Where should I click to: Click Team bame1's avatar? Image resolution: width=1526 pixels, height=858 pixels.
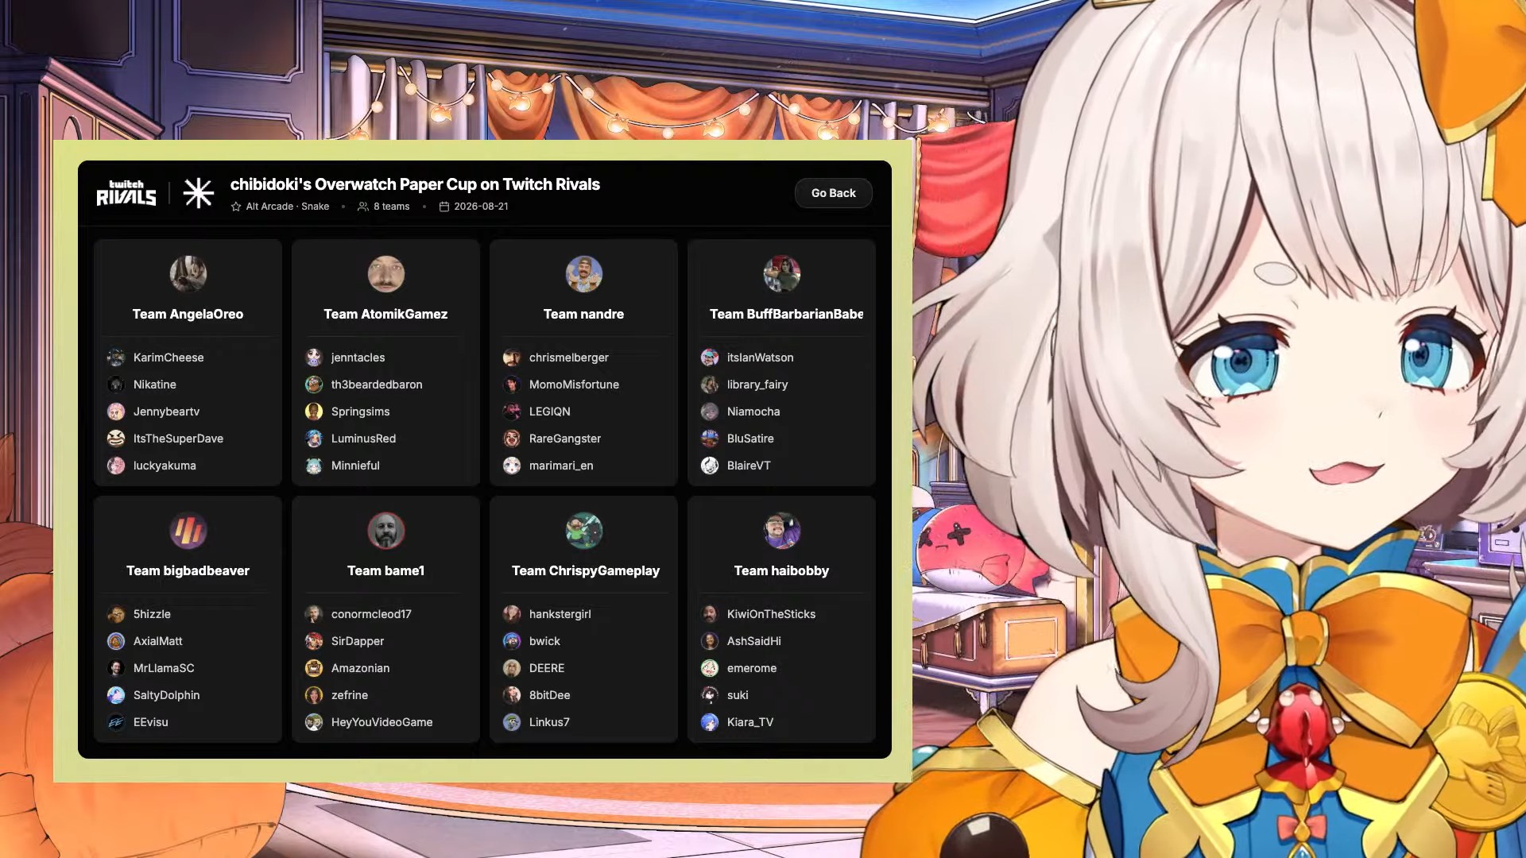[386, 531]
